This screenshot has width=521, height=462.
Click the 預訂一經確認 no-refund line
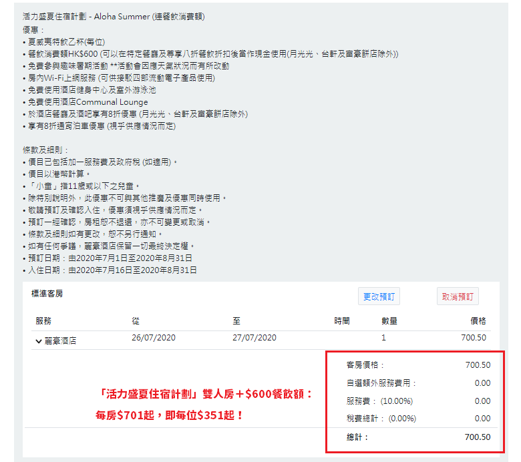117,222
